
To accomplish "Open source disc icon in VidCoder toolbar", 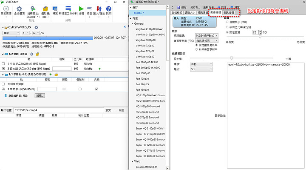I will click(6, 9).
